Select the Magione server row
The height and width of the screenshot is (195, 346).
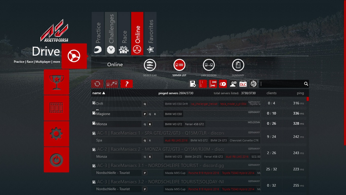[199, 113]
